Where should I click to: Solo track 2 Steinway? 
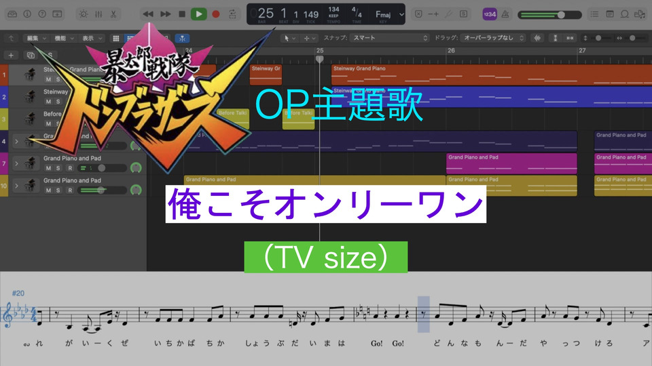(58, 101)
